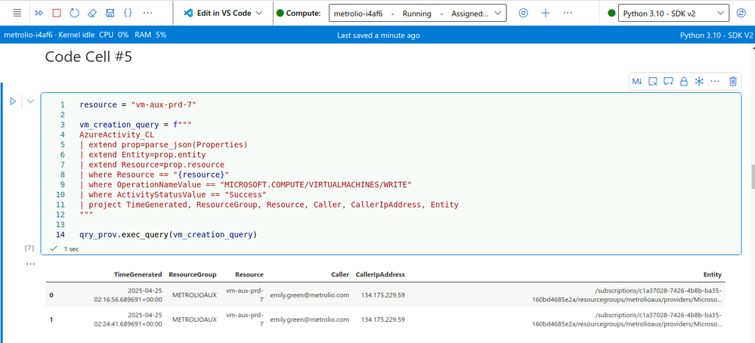This screenshot has height=343, width=755.
Task: Delete the cell with the trash icon
Action: point(733,82)
